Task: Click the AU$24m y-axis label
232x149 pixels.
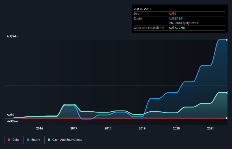Action: click(13, 36)
